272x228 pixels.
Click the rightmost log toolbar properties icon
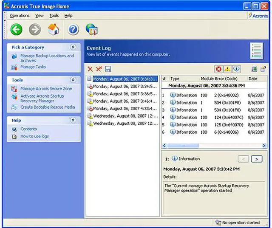click(263, 69)
